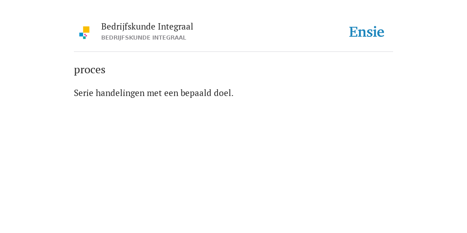
Task: Click the Bedrijfskunde Integraal colorful squares logo
Action: [84, 33]
